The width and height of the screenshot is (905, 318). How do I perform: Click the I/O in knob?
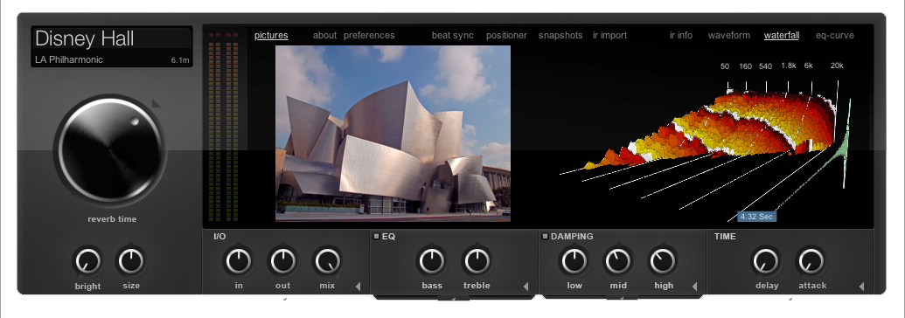pos(239,261)
